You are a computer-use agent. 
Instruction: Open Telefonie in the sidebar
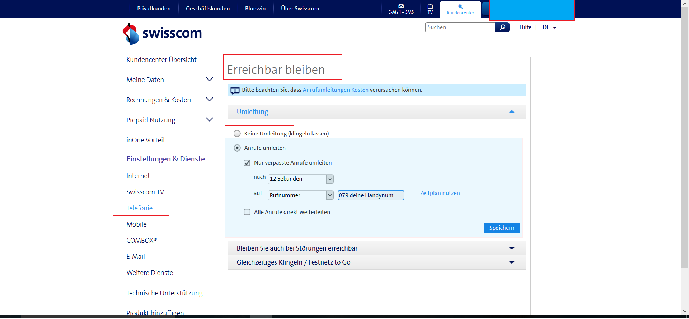click(139, 208)
